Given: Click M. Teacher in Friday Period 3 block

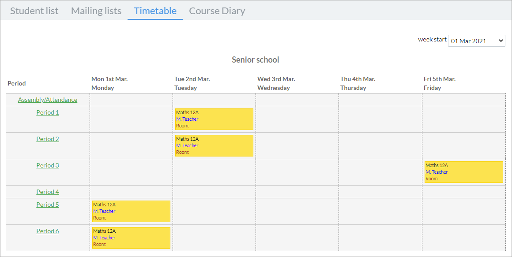Looking at the screenshot, I should (x=437, y=172).
